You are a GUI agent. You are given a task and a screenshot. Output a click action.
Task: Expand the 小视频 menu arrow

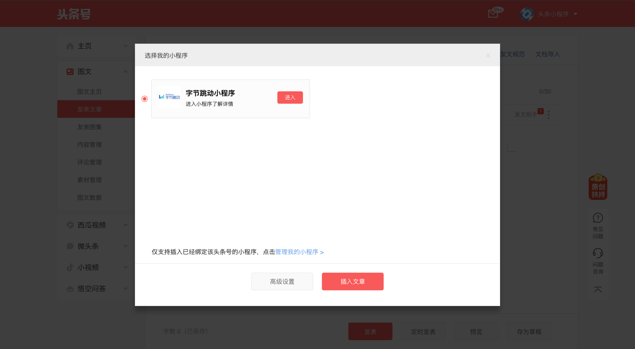pos(126,267)
